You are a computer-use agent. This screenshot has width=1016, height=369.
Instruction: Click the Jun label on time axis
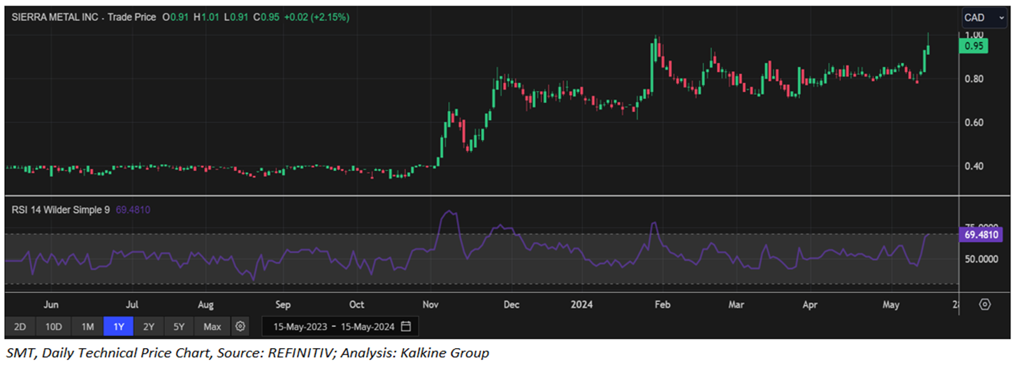[50, 305]
